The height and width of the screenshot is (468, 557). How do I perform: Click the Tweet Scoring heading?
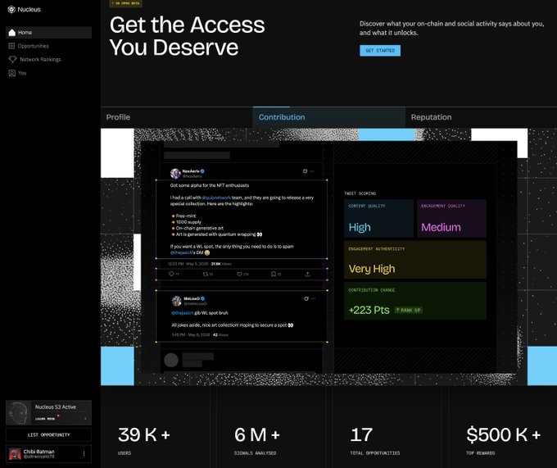[x=360, y=193]
